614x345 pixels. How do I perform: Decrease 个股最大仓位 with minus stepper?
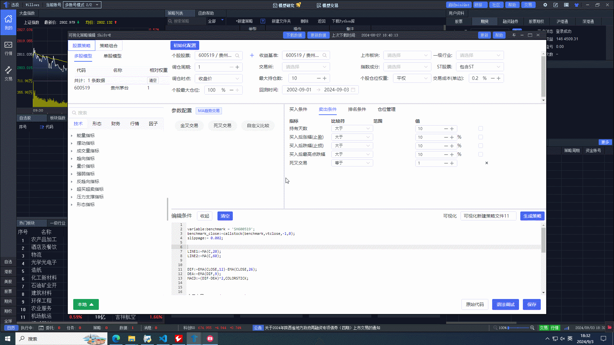[x=232, y=90]
